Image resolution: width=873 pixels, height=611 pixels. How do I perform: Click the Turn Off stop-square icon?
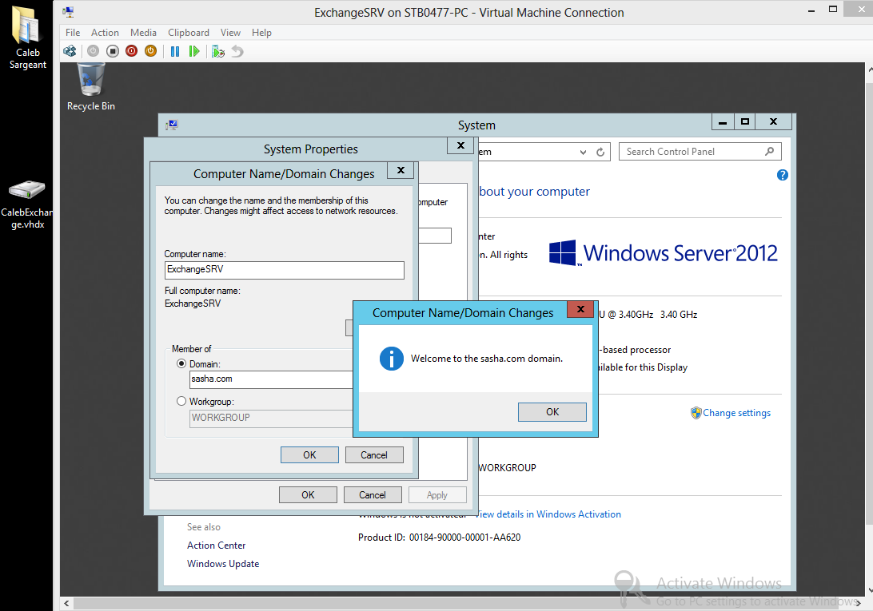click(113, 51)
